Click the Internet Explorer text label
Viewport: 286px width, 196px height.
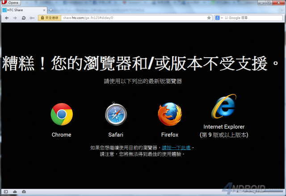tap(224, 127)
